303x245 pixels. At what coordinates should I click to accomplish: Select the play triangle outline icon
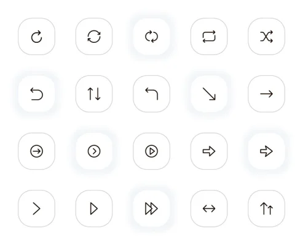(x=94, y=208)
